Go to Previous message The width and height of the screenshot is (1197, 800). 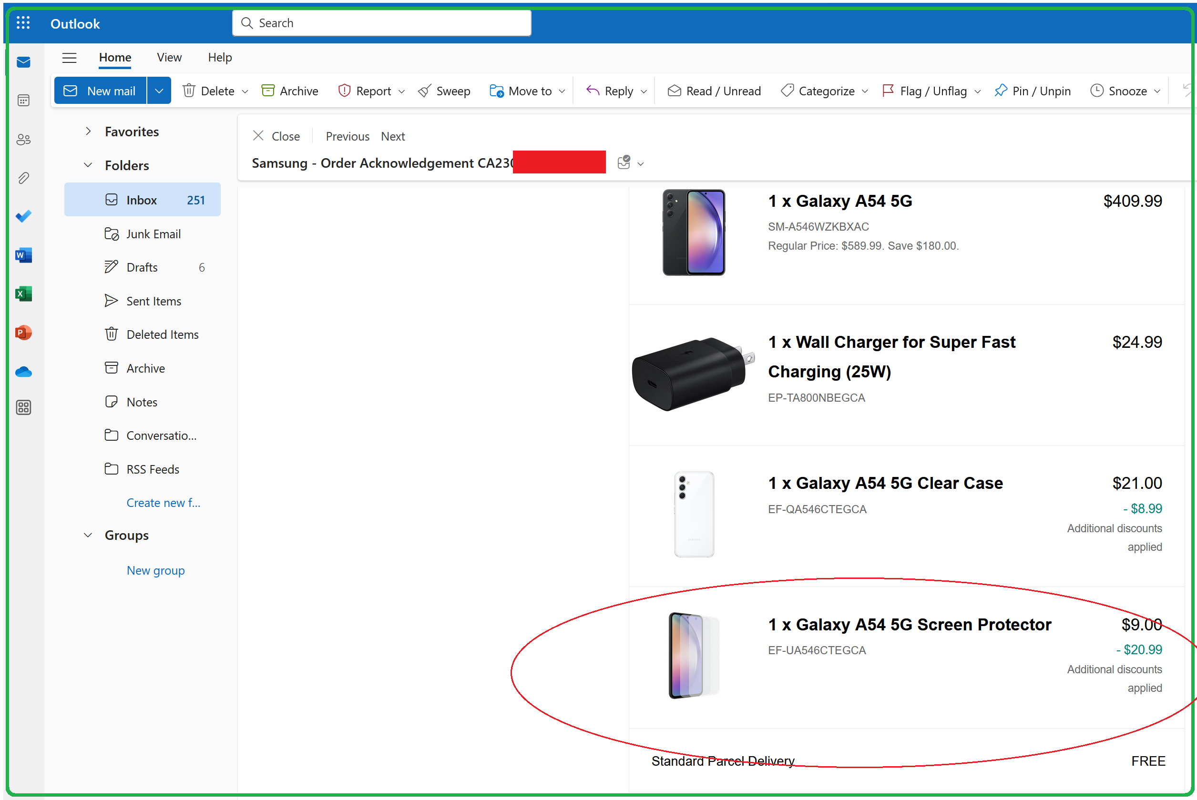click(348, 136)
